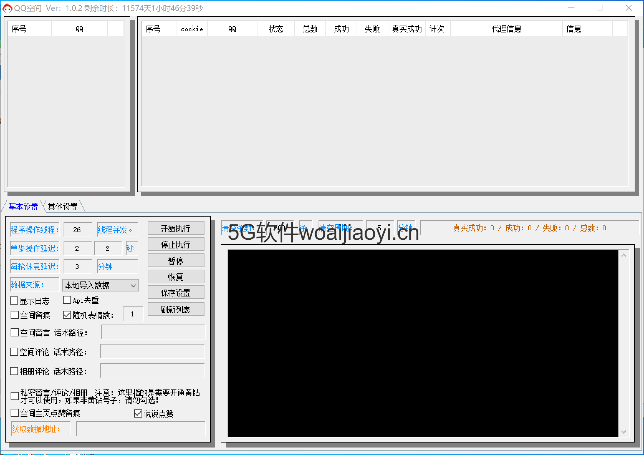Click the QQ header in right table
This screenshot has height=455, width=644.
click(x=232, y=29)
